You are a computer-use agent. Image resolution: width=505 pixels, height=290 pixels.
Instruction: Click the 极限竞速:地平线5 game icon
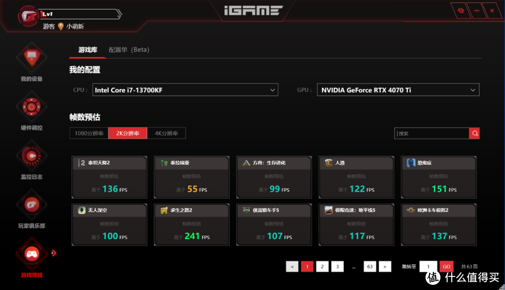point(329,210)
